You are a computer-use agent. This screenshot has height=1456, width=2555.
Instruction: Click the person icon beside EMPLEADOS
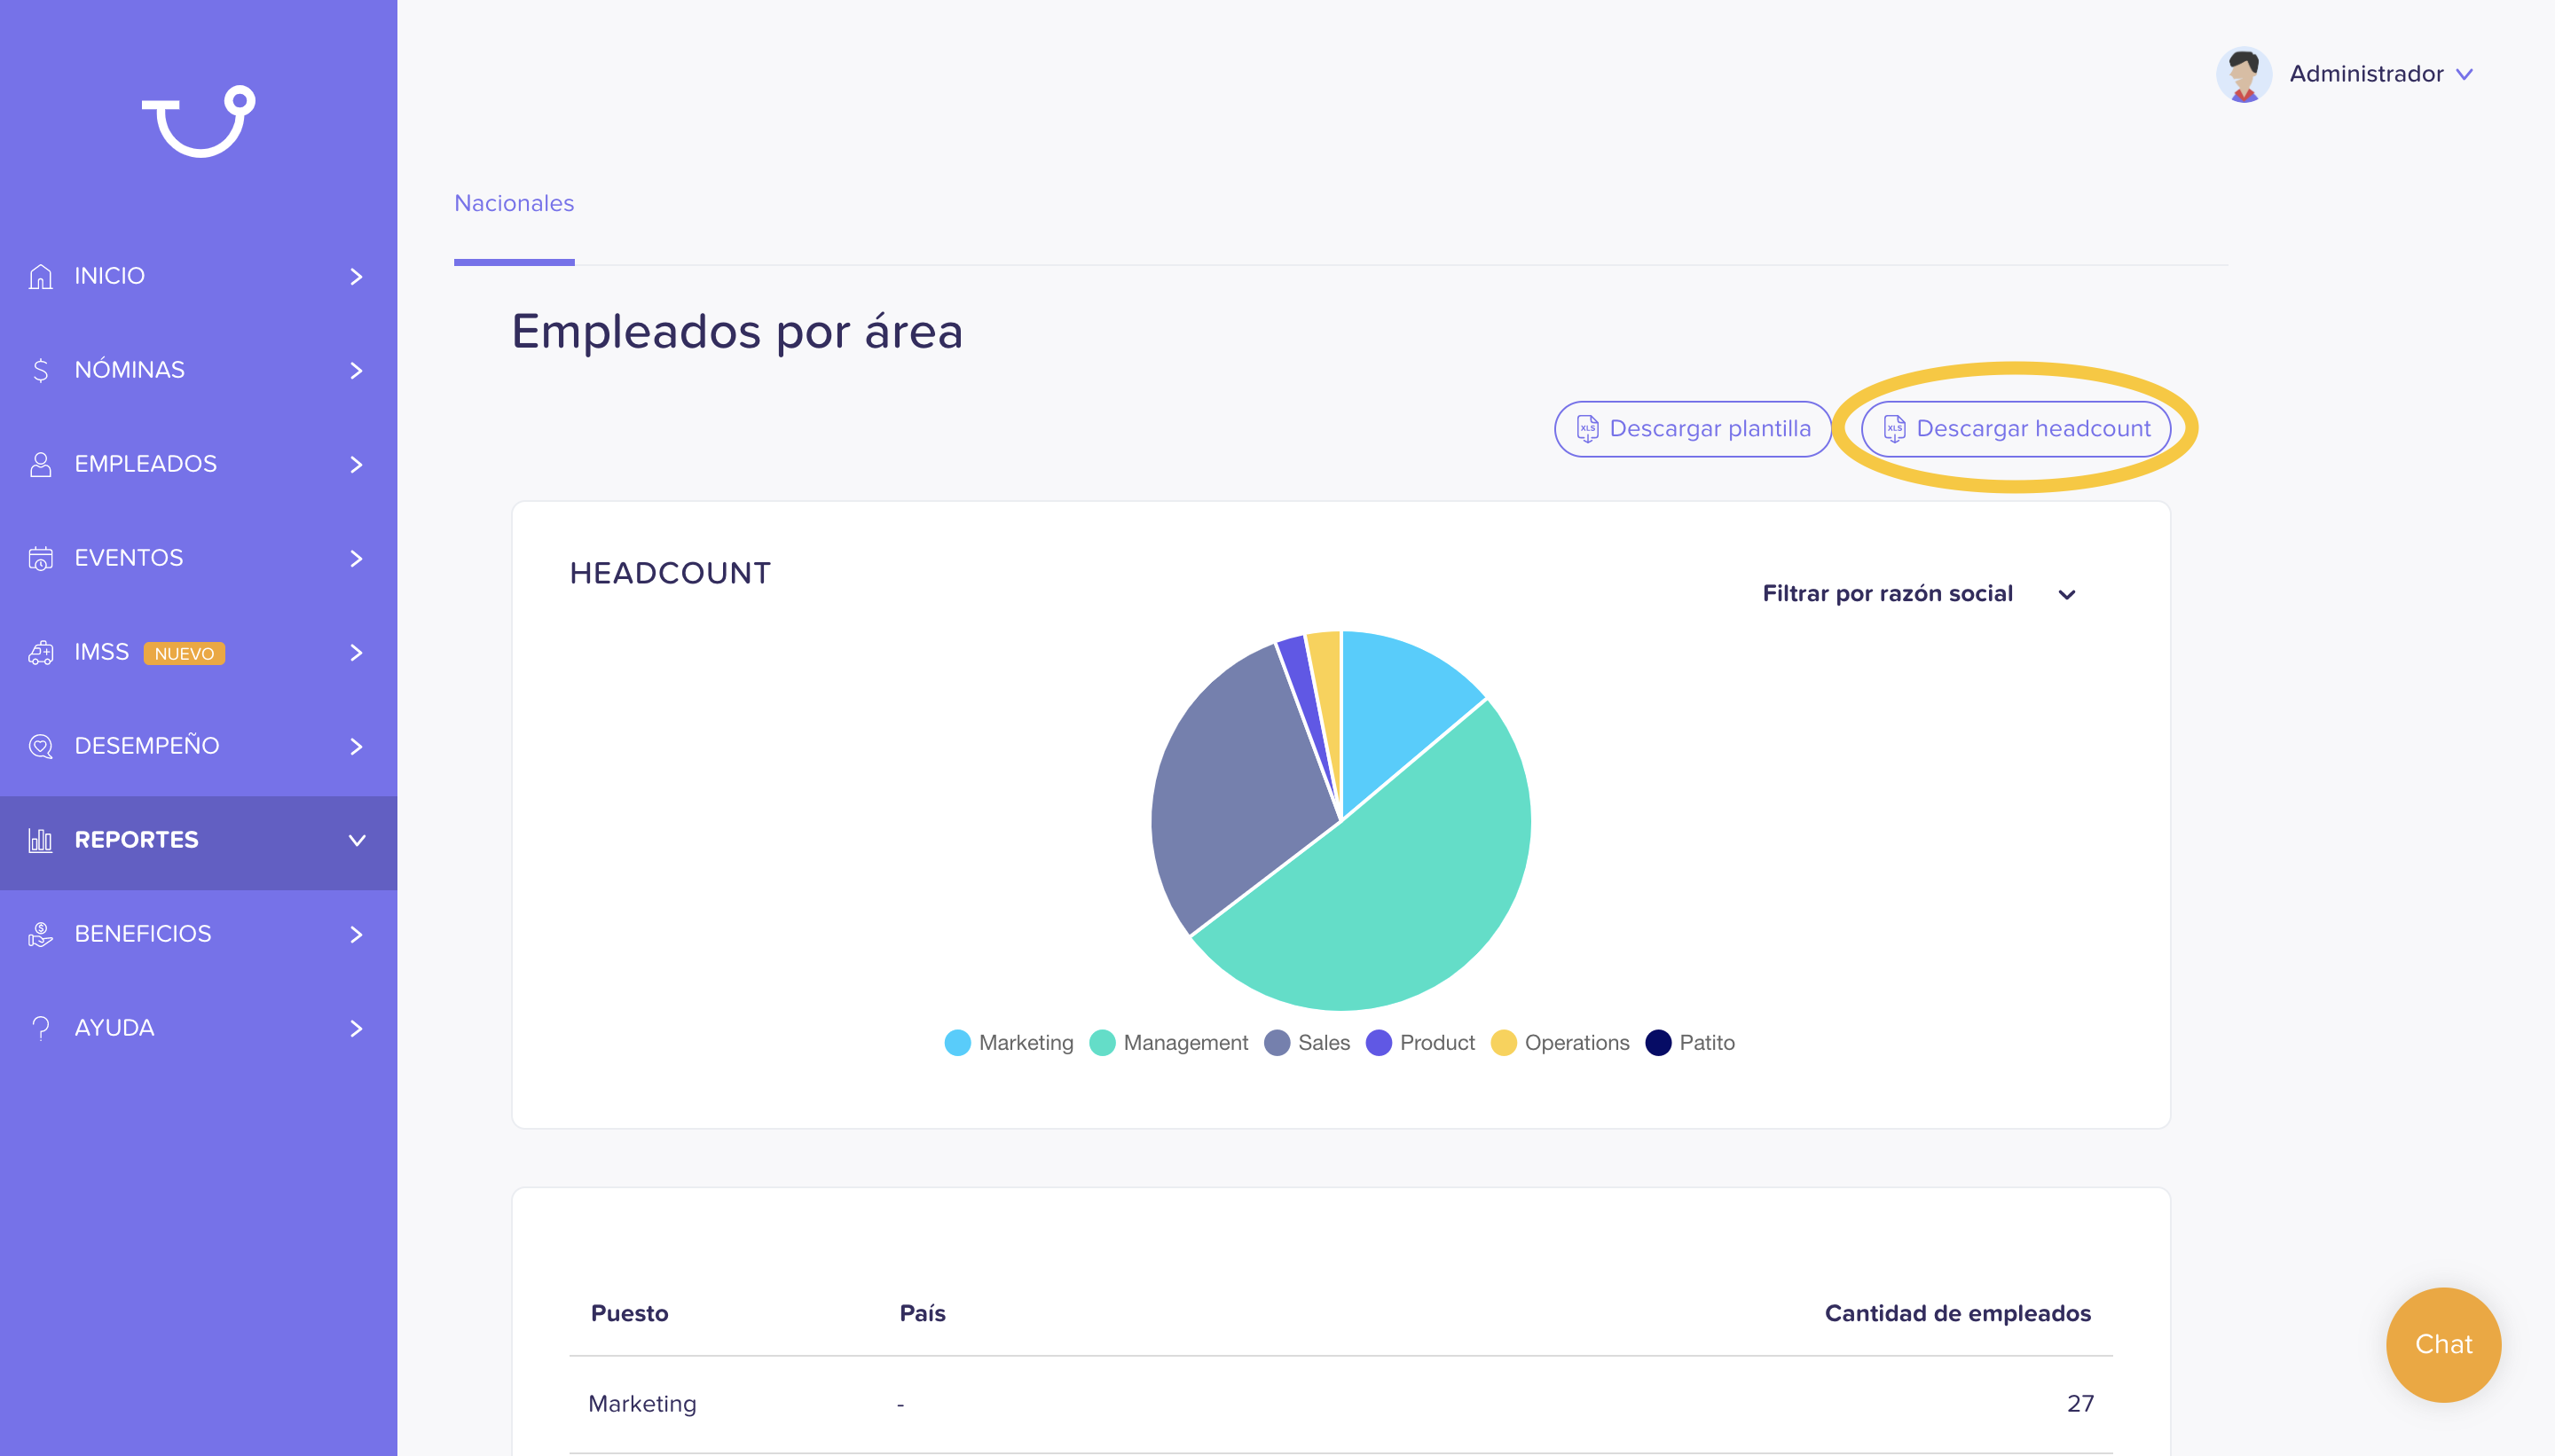(41, 464)
